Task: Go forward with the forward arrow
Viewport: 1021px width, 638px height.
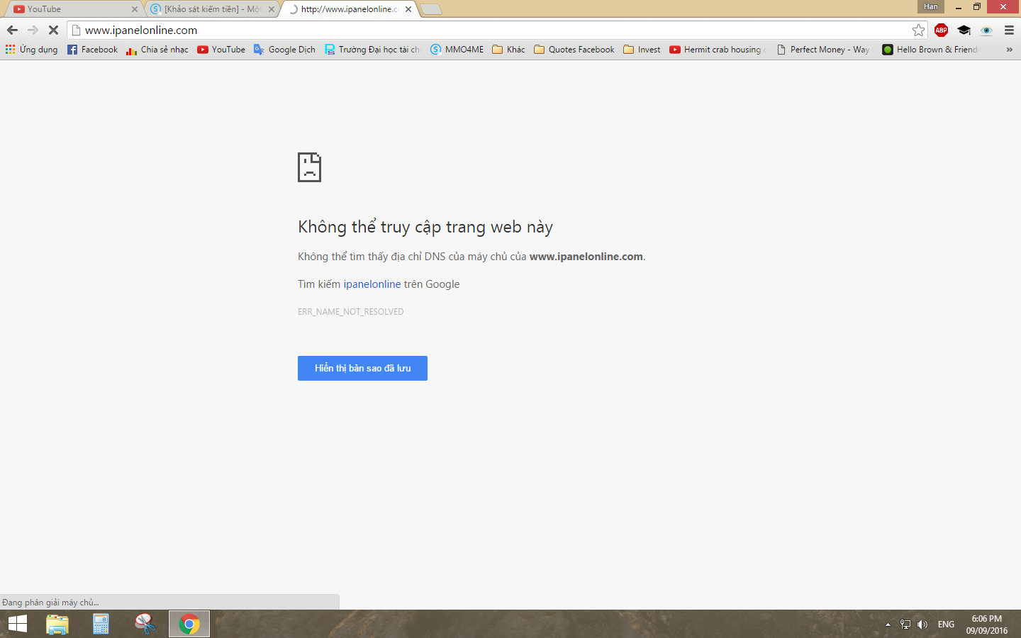Action: pyautogui.click(x=33, y=30)
